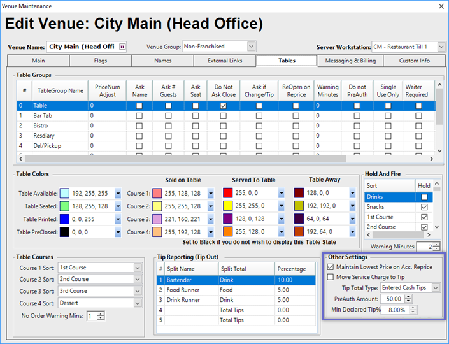
Task: Check Move Service Charge to Tip
Action: 330,277
